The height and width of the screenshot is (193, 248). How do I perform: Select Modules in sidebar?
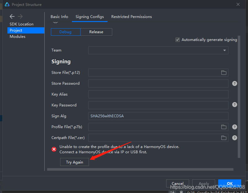18,36
